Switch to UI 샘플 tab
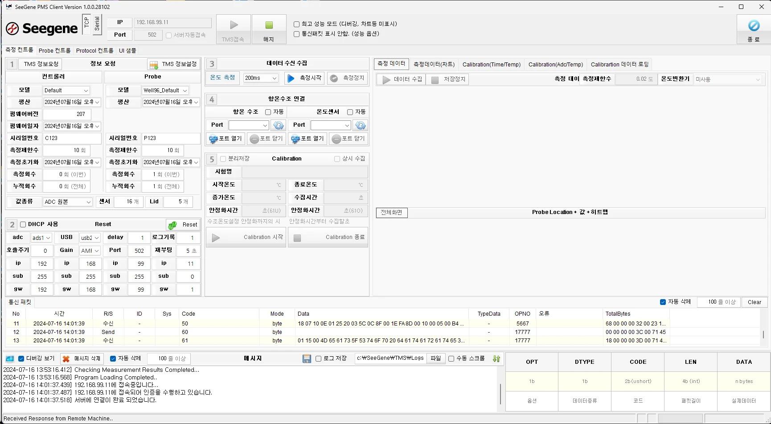771x424 pixels. [x=127, y=50]
